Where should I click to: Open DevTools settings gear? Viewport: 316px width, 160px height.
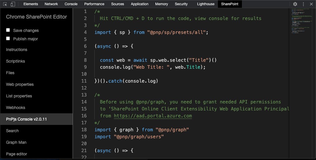tap(295, 4)
